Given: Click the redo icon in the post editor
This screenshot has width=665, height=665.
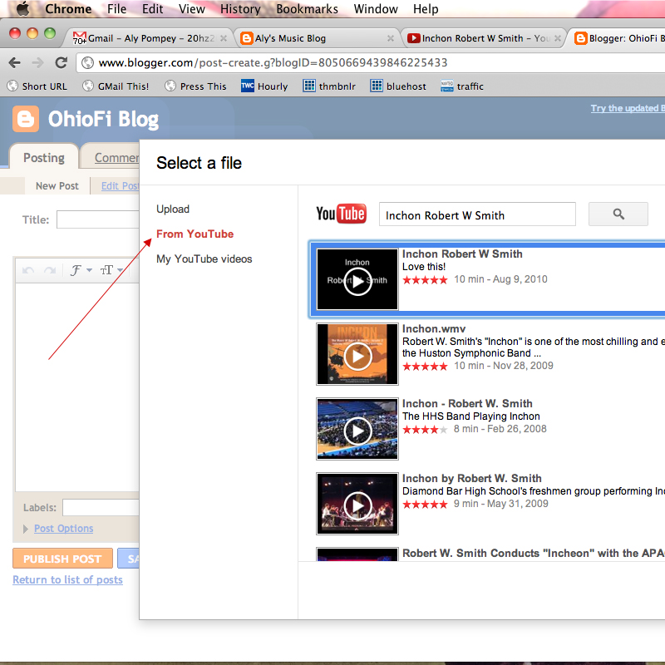Looking at the screenshot, I should tap(50, 270).
